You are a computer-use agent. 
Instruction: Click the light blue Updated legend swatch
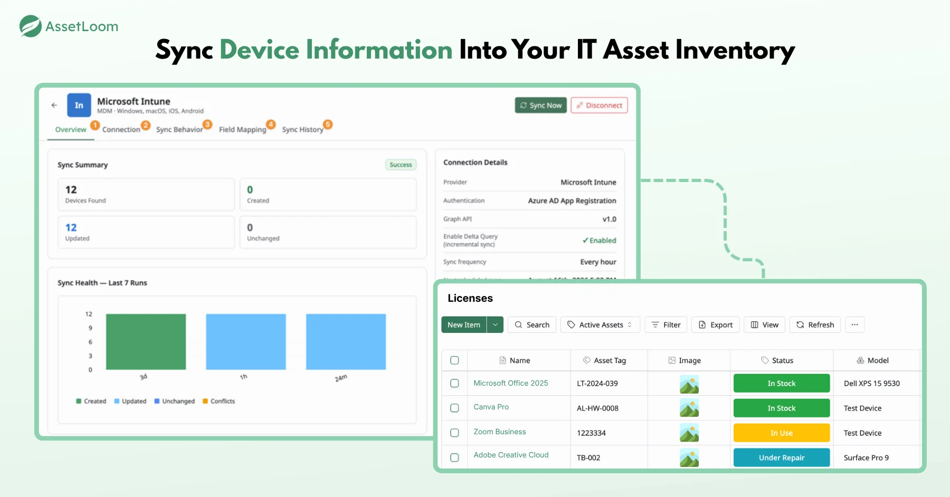tap(117, 401)
